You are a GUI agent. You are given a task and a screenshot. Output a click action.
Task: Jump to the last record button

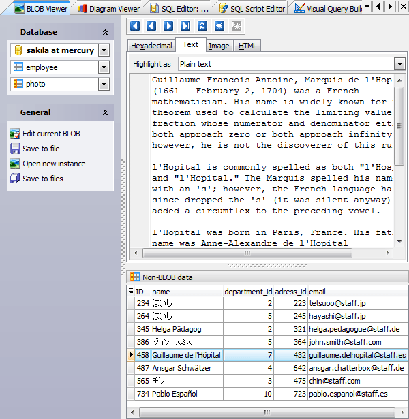click(185, 26)
